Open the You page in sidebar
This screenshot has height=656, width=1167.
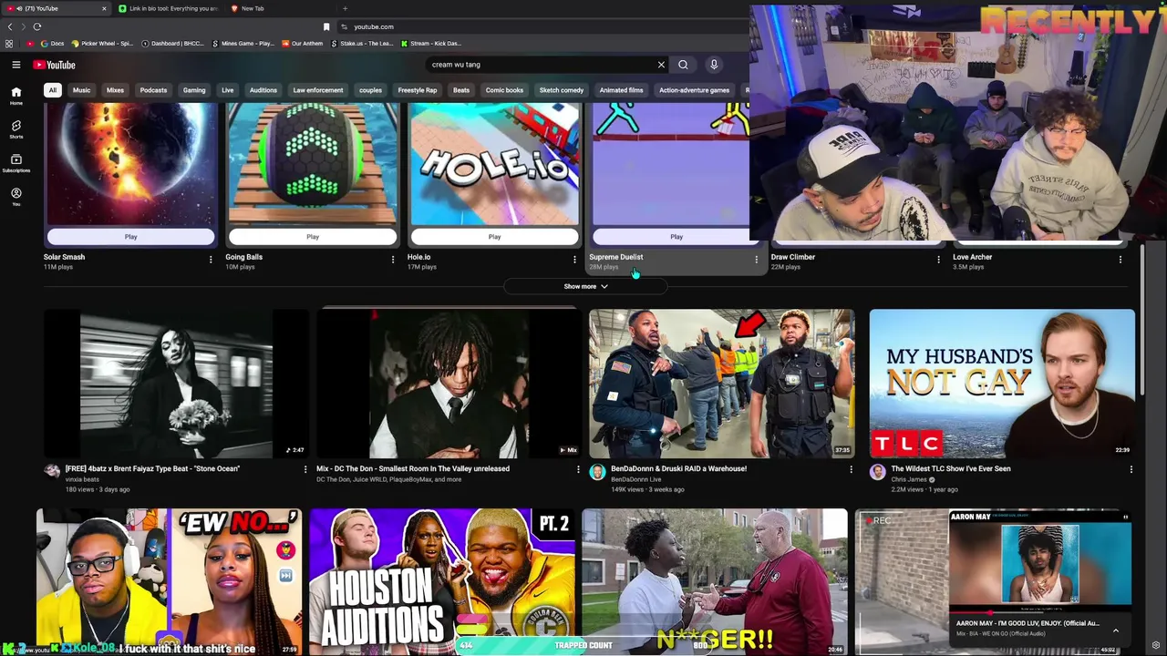[15, 197]
